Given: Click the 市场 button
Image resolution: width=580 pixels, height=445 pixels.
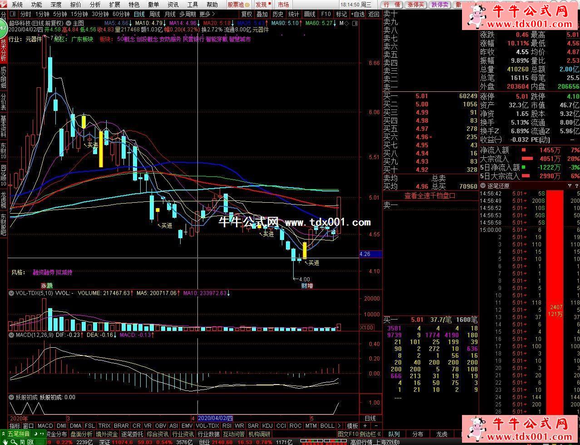Looking at the screenshot, I should [283, 5].
